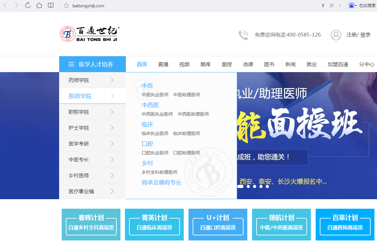Reload the page with refresh icon
The width and height of the screenshot is (377, 243).
28,5
